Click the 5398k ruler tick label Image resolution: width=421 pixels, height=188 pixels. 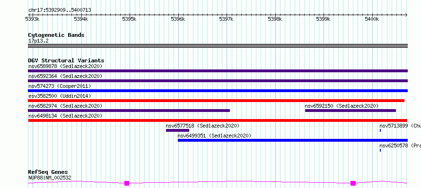click(x=275, y=19)
